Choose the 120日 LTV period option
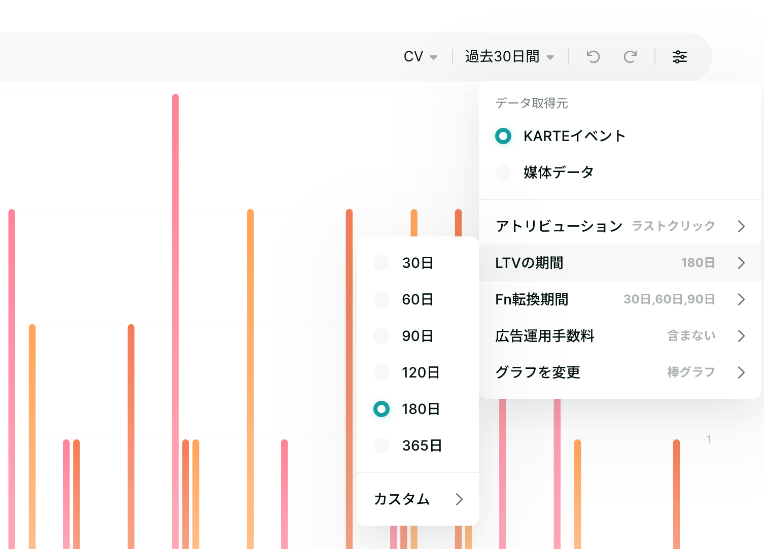This screenshot has height=549, width=764. pyautogui.click(x=418, y=372)
